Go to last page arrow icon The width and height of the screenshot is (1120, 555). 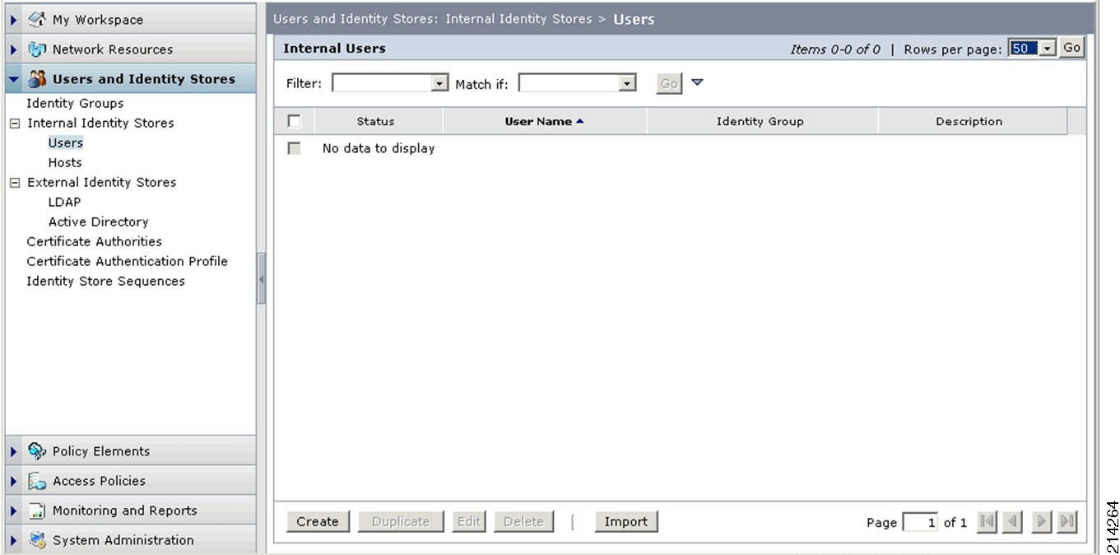point(1067,521)
